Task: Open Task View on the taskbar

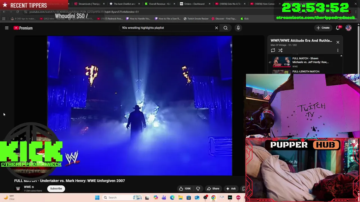Action: pos(147,198)
